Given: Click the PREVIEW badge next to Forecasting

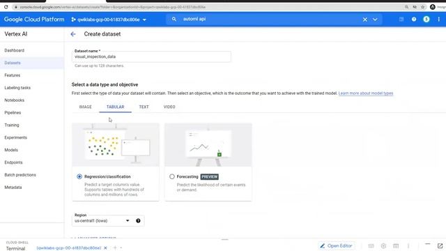Looking at the screenshot, I should tap(210, 176).
